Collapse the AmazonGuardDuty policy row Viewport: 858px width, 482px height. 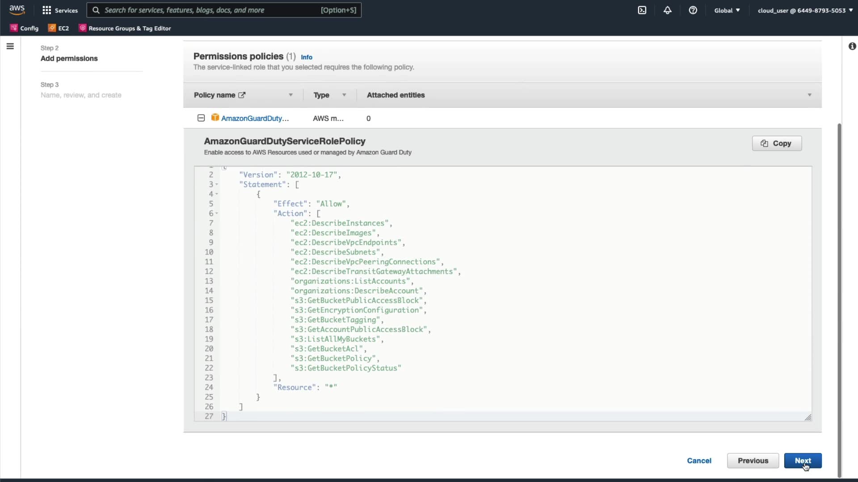(201, 118)
